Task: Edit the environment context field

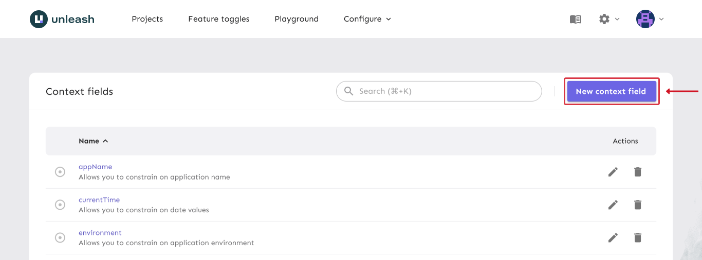Action: (613, 237)
